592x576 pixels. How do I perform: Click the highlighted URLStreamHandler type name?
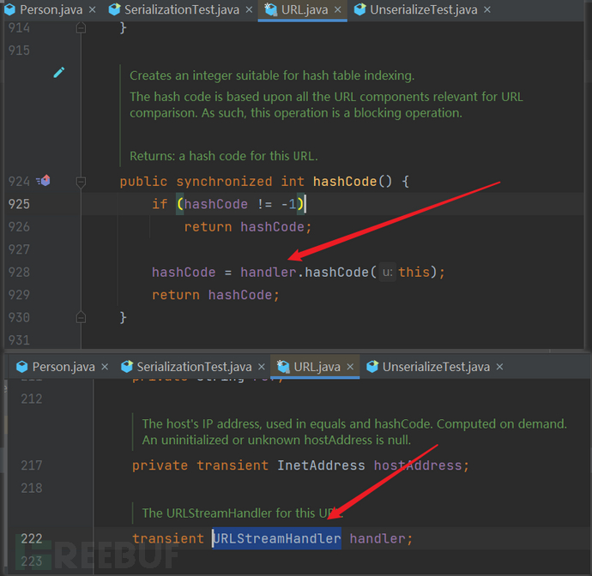(x=276, y=538)
